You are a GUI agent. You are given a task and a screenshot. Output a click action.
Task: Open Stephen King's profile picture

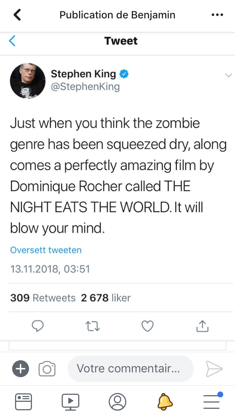(x=28, y=81)
